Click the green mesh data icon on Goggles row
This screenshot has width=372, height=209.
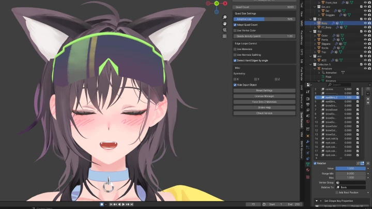pos(350,15)
